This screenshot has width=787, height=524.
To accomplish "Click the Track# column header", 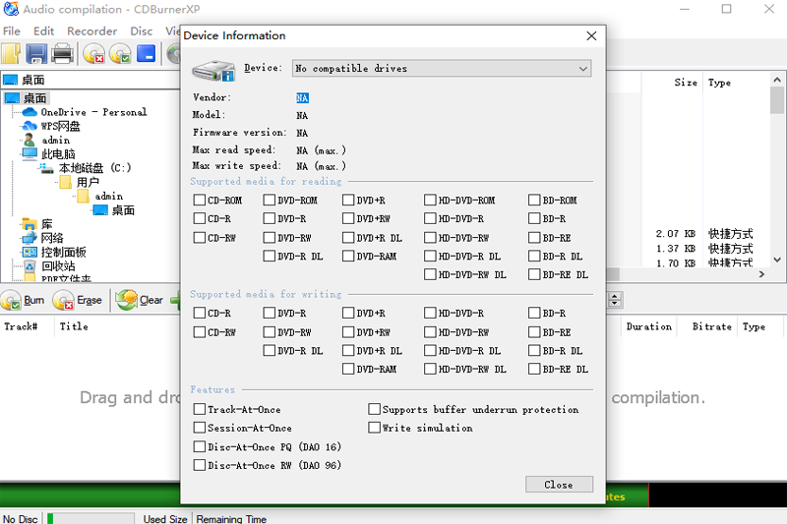I will [x=21, y=326].
